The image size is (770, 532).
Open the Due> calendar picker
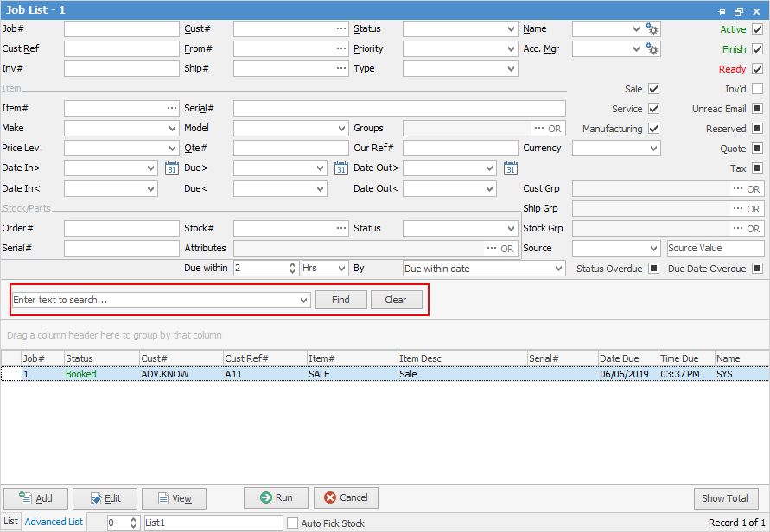[340, 168]
